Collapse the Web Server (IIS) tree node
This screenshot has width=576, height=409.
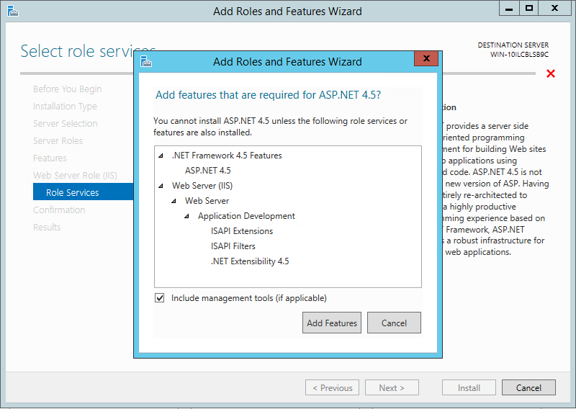tap(162, 186)
